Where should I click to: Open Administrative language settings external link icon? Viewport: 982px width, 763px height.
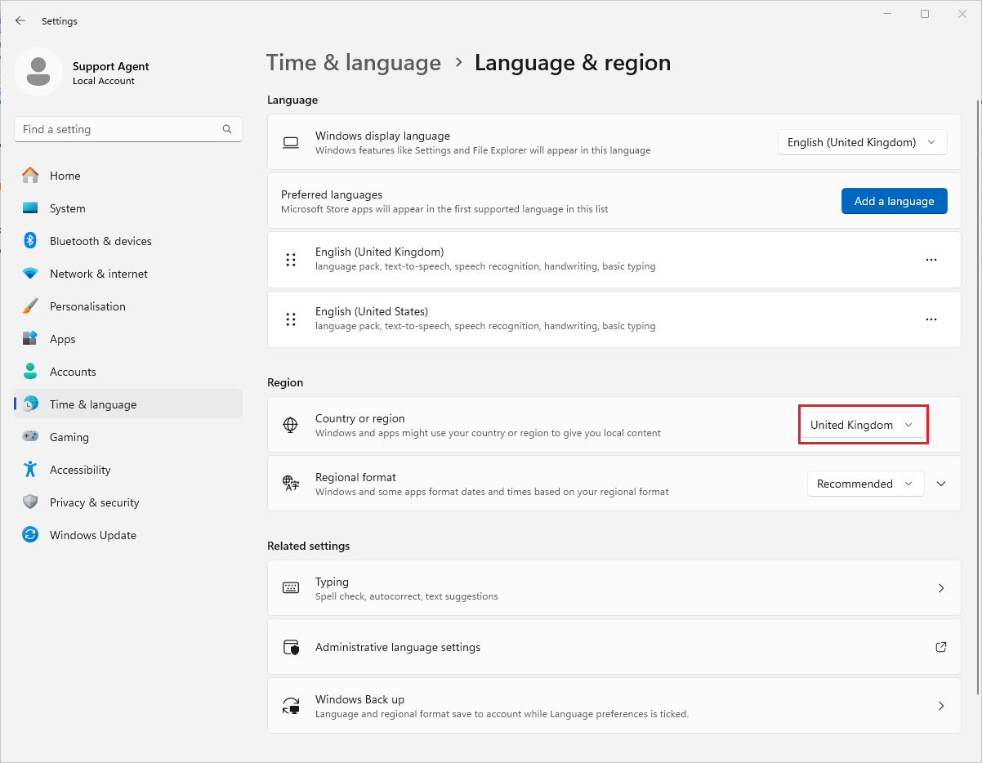pyautogui.click(x=941, y=647)
